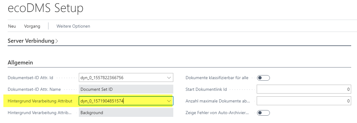Show Weitere Optionen
Screen dimensions: 357x123
coord(73,26)
